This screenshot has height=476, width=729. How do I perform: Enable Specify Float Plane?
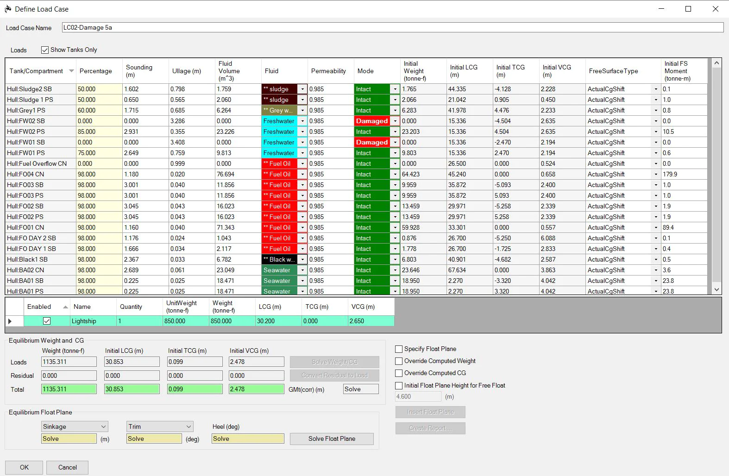coord(399,349)
